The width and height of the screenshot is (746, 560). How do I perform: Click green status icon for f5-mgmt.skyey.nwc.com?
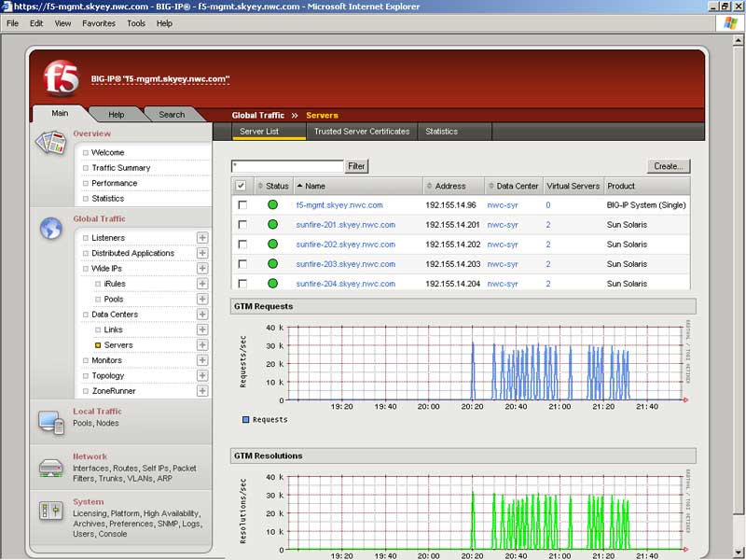273,205
